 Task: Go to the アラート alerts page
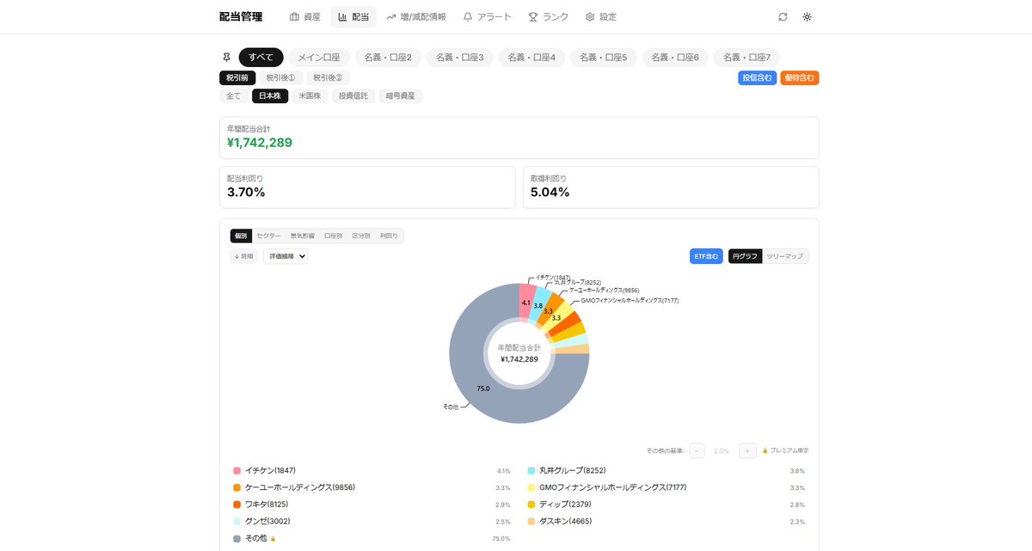487,17
